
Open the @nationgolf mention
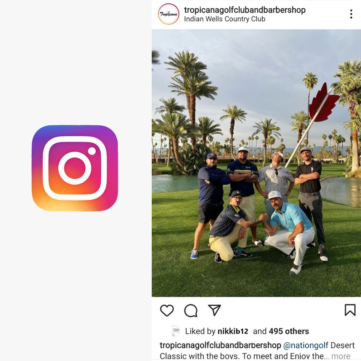pyautogui.click(x=305, y=345)
